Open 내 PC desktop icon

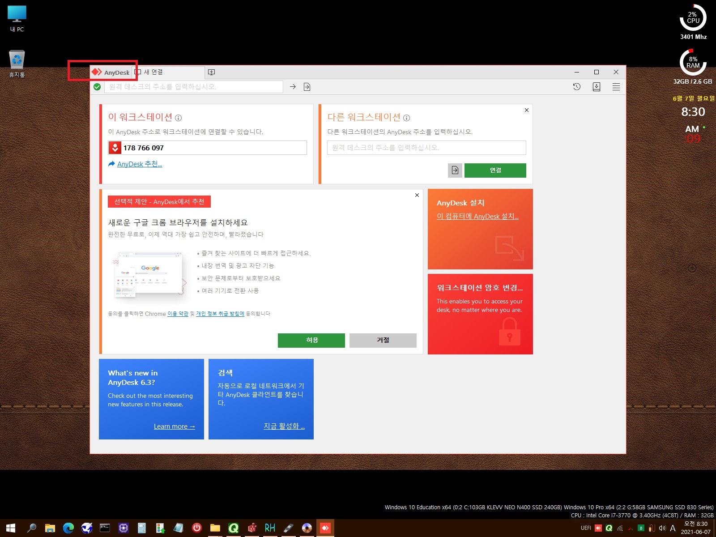pos(17,19)
